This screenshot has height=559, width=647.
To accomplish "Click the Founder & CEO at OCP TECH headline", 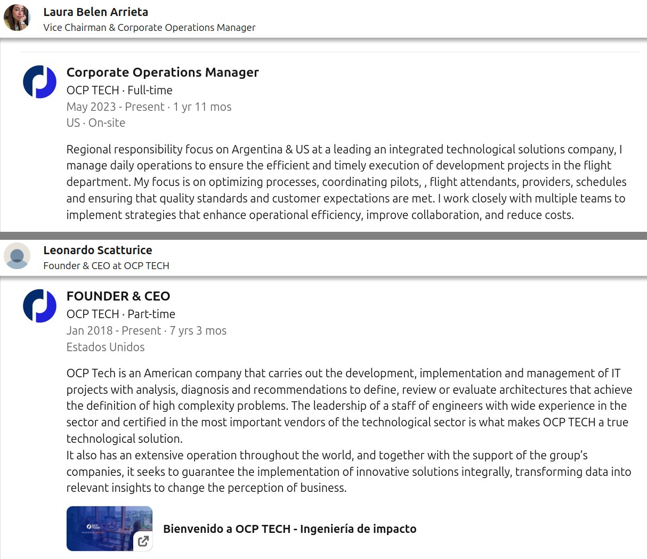I will [106, 265].
